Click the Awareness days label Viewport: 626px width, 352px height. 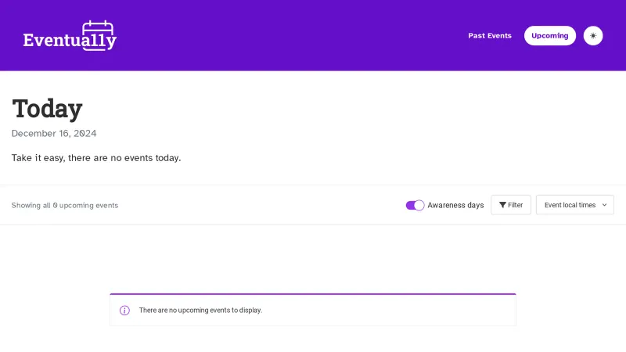[455, 205]
